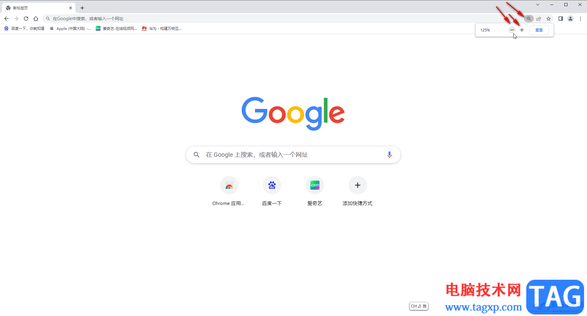
Task: Toggle the side panel icon
Action: coord(561,19)
